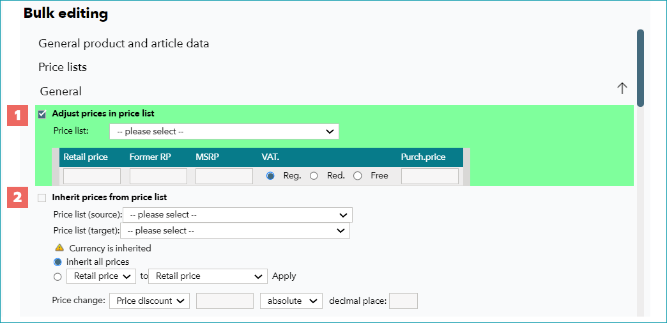The width and height of the screenshot is (667, 323).
Task: Click the decimal place input field
Action: 403,301
